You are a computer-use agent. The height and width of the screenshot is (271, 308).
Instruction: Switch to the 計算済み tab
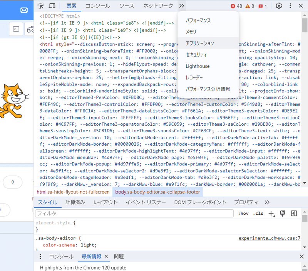pos(75,202)
